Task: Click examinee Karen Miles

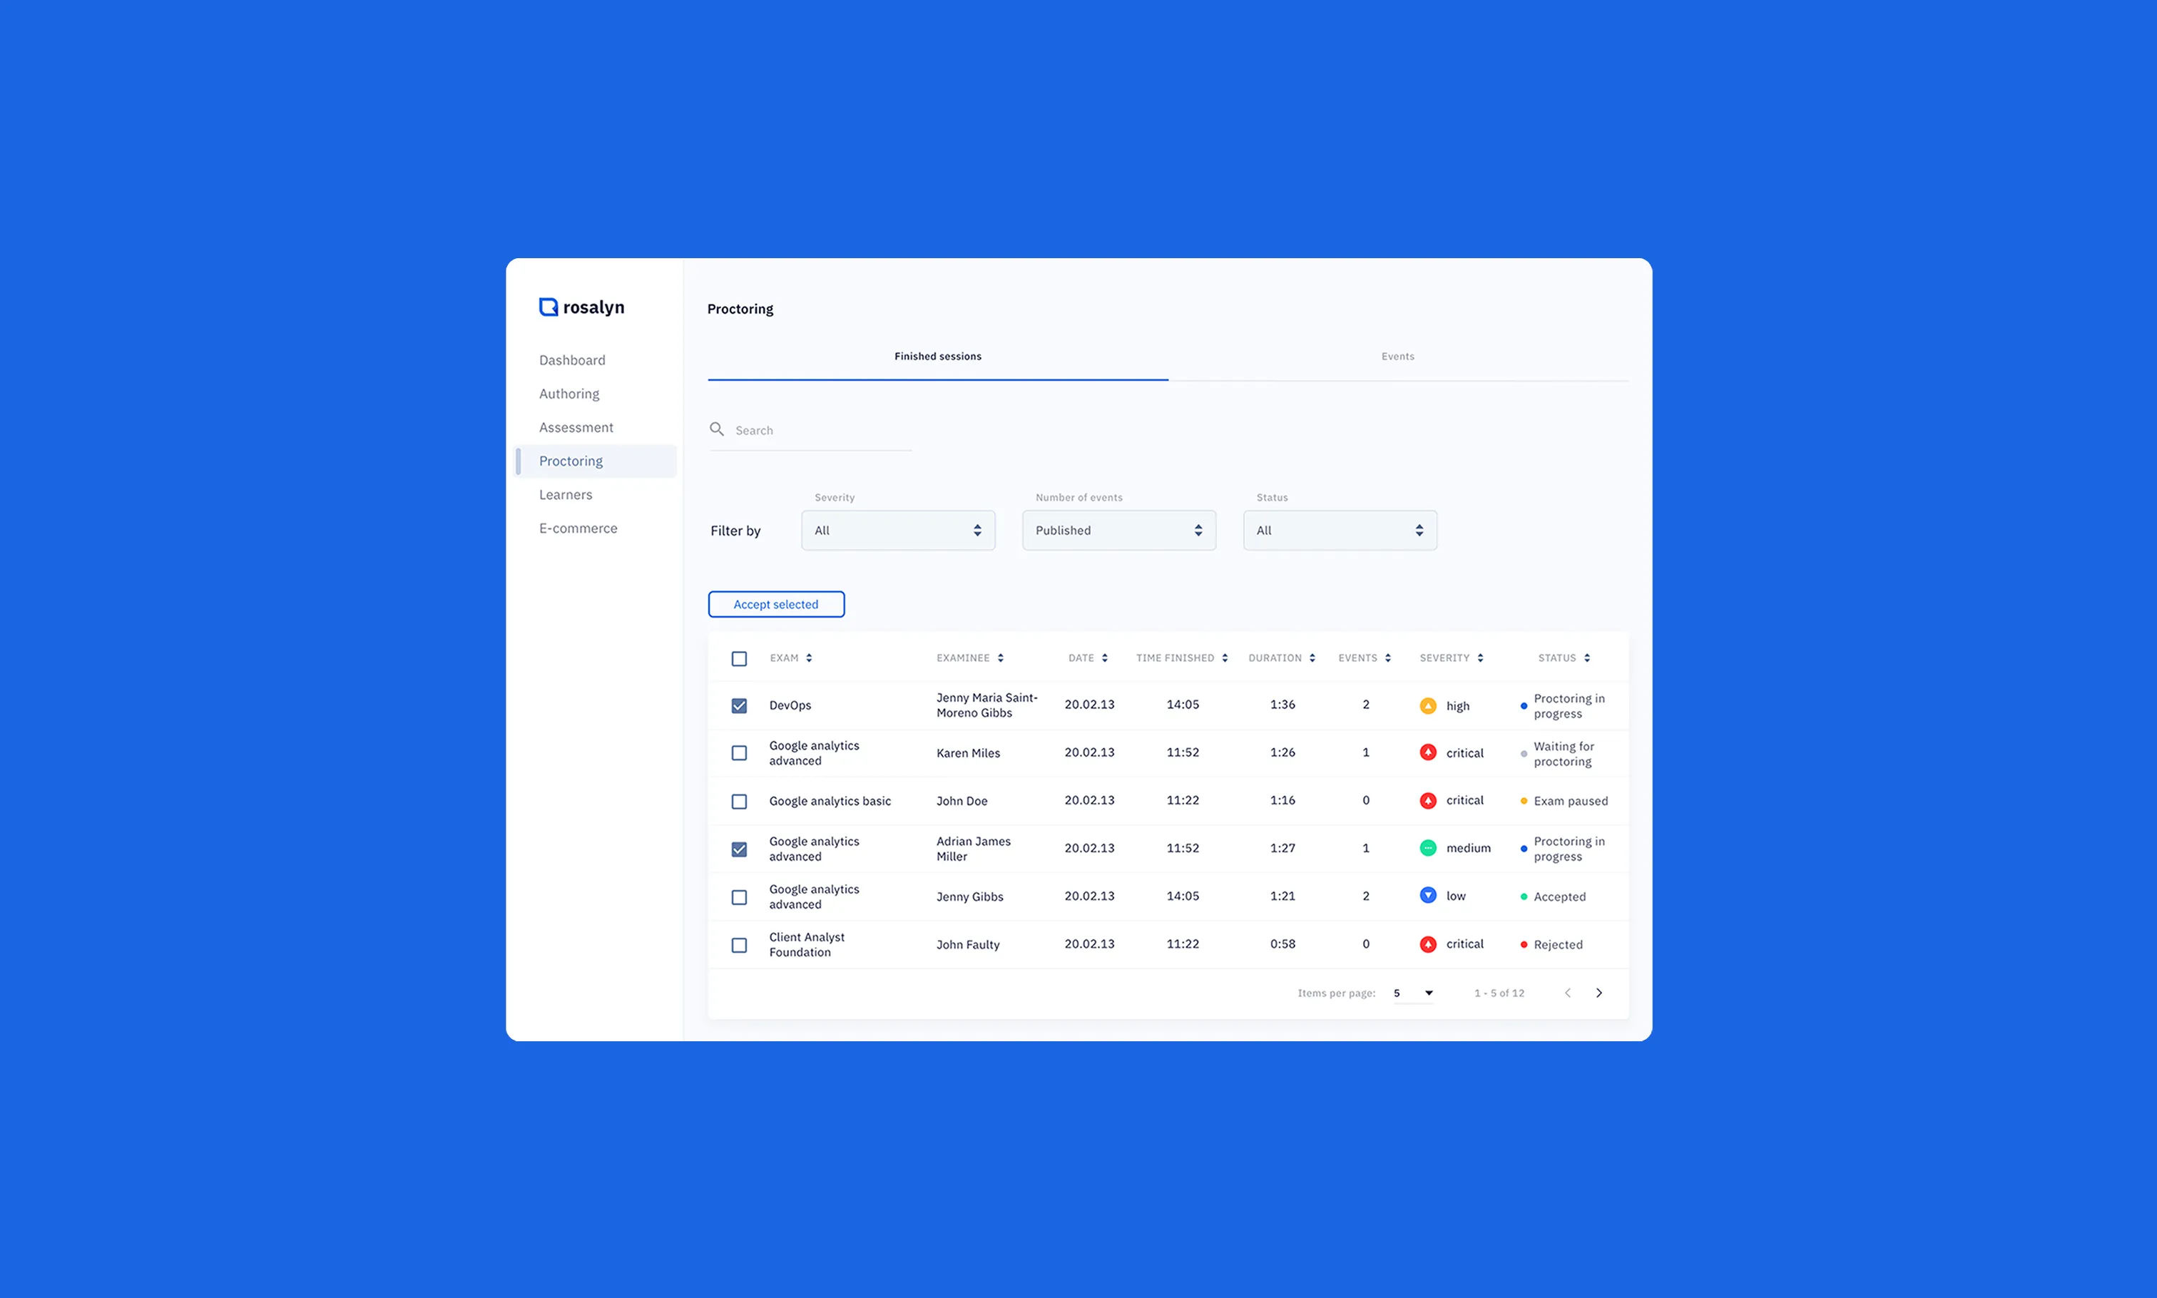Action: pyautogui.click(x=968, y=753)
